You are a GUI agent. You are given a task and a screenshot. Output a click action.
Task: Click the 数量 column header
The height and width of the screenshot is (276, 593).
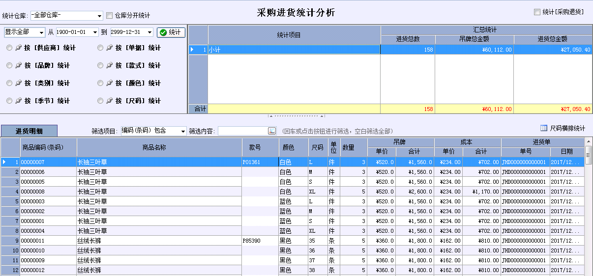tap(354, 147)
